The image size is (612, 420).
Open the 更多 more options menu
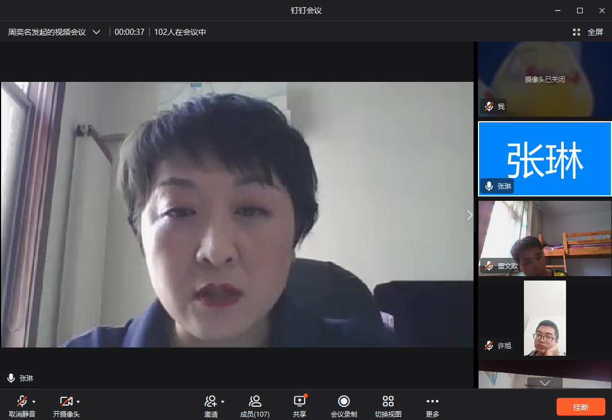[433, 405]
